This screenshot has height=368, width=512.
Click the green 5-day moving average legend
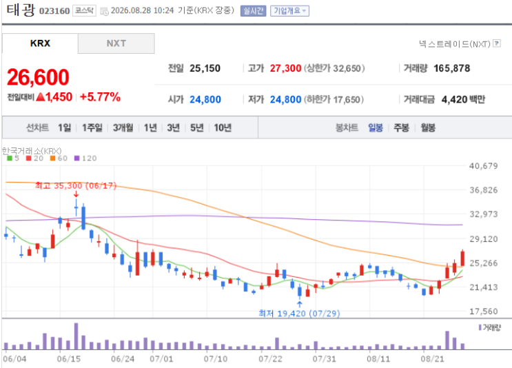[x=13, y=159]
